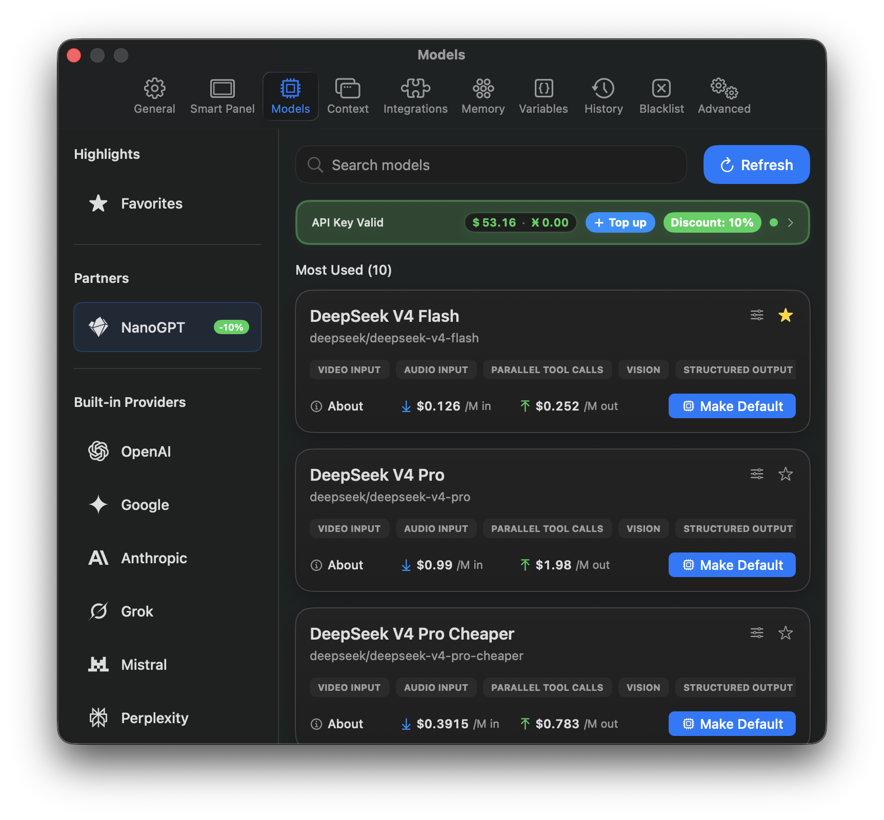This screenshot has height=820, width=884.
Task: Click the $0.126 /M in price
Action: point(446,406)
